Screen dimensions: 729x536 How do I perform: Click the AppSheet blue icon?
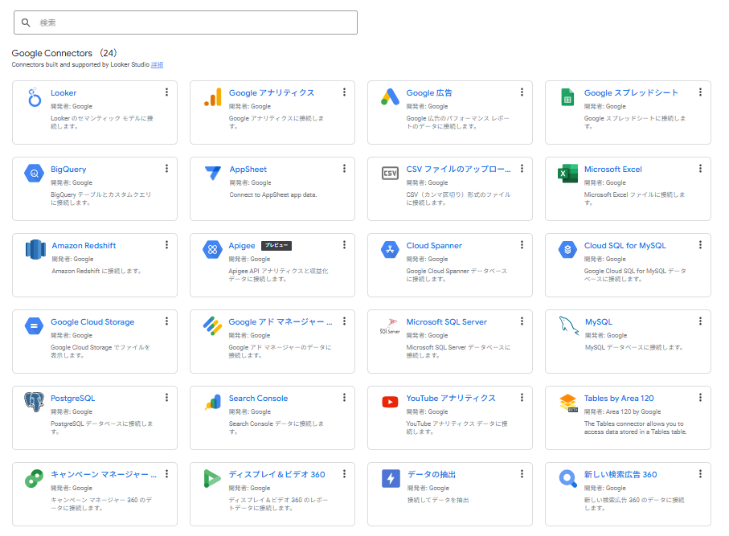[213, 173]
